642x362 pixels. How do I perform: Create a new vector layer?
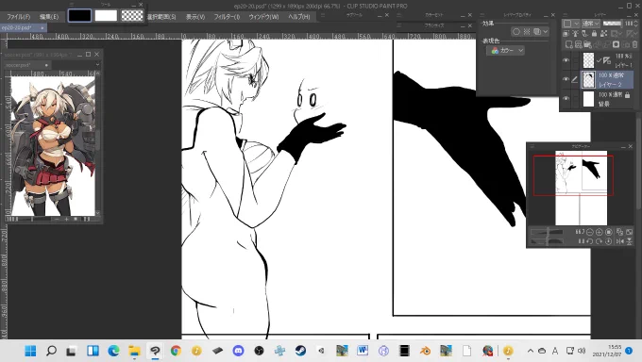tap(578, 44)
